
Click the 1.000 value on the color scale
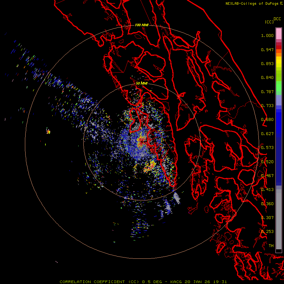(267, 35)
